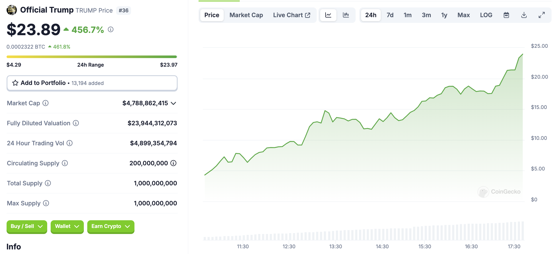Open the Earn Crypto dropdown
Viewport: 555px width, 254px height.
pyautogui.click(x=111, y=227)
